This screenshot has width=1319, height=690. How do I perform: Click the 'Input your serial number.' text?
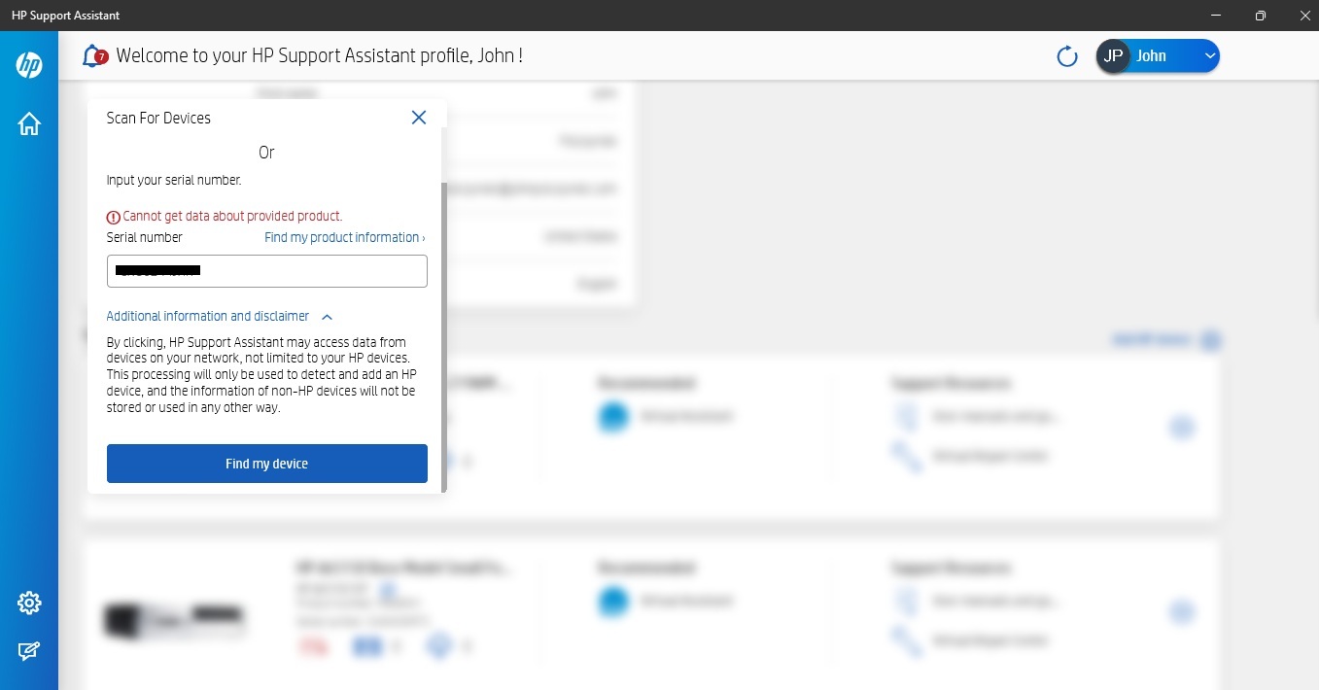[x=174, y=180]
